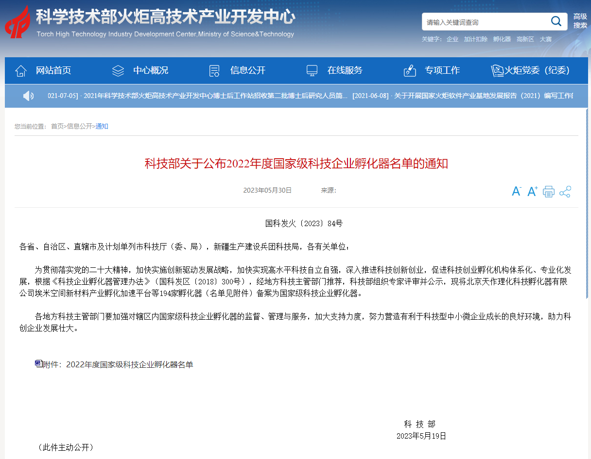Click the speaker announcement icon
This screenshot has height=459, width=591.
(28, 96)
